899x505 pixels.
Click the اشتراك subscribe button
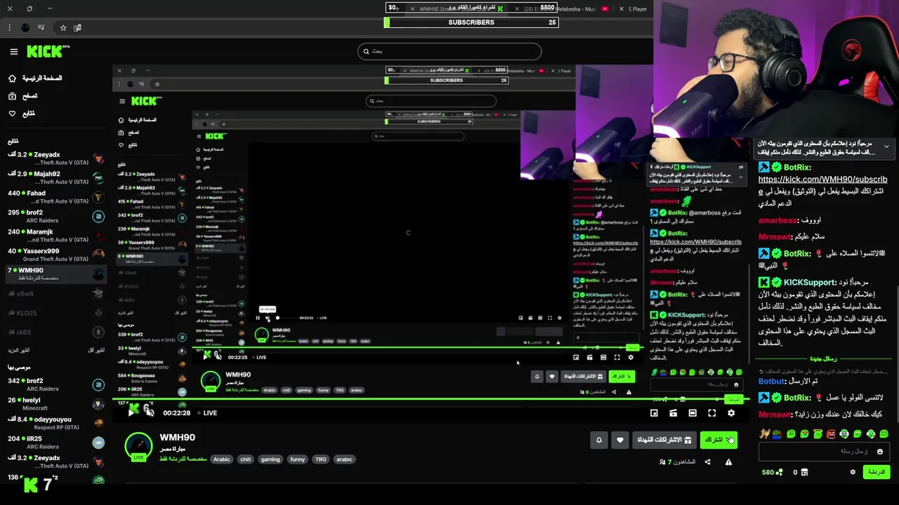(x=718, y=440)
